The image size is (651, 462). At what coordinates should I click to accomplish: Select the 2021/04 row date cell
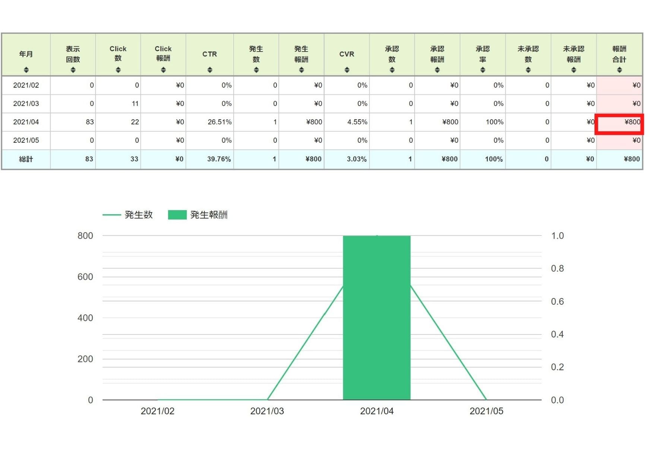coord(26,122)
